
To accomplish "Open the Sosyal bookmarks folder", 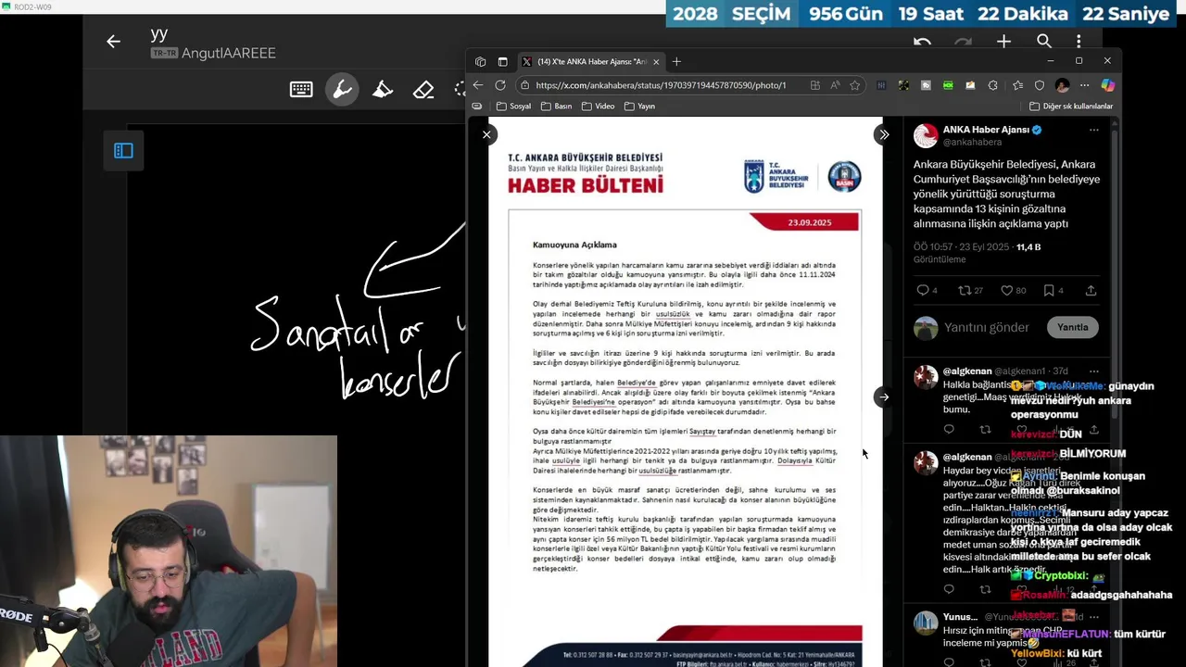I will pos(513,107).
